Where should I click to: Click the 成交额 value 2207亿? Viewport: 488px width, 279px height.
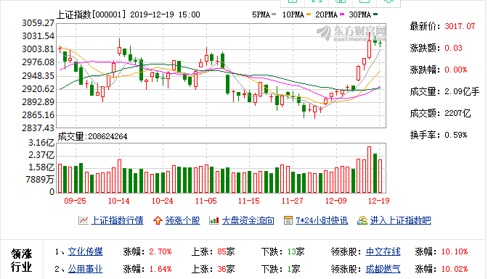click(457, 113)
